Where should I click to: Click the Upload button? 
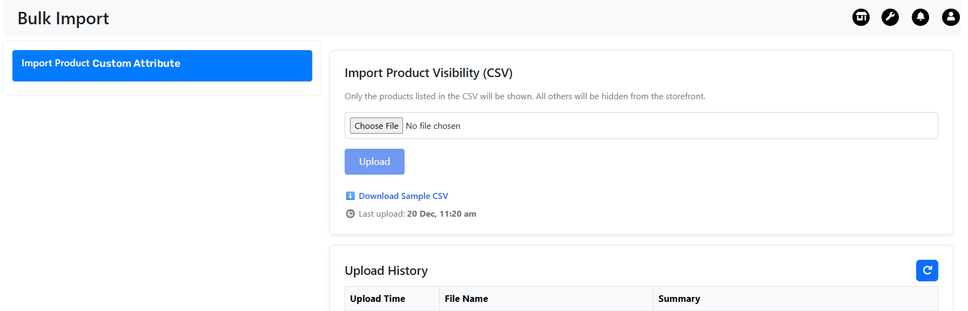coord(374,162)
